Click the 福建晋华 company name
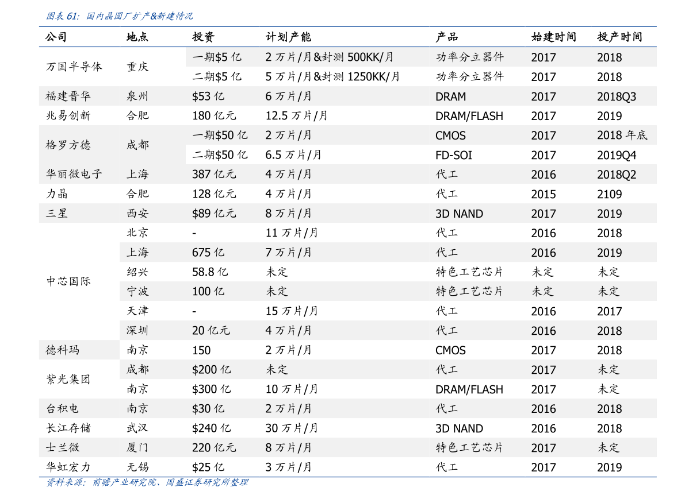 pos(68,96)
